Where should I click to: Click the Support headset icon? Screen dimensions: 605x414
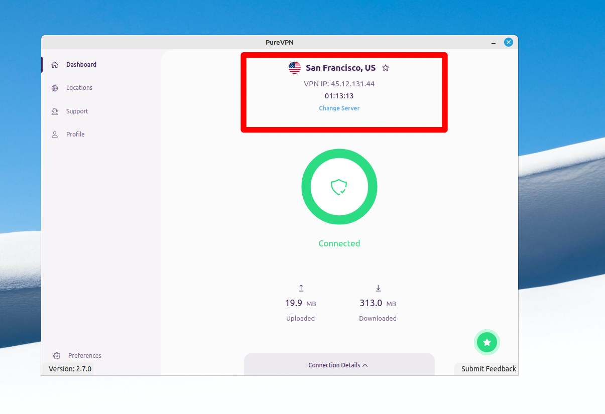point(55,111)
